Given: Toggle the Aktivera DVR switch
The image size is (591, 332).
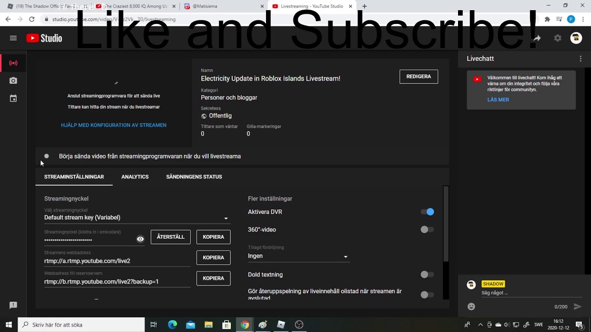Looking at the screenshot, I should tap(427, 212).
